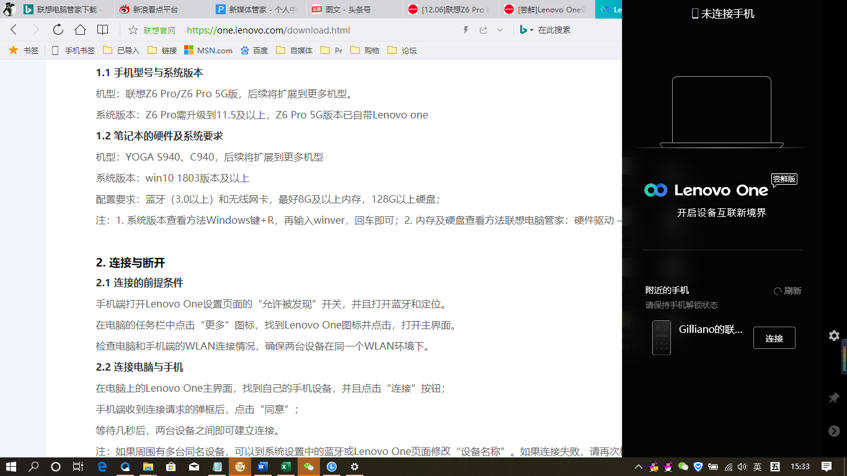
Task: Click heading 2.2 连接电脑与手机
Action: (140, 367)
